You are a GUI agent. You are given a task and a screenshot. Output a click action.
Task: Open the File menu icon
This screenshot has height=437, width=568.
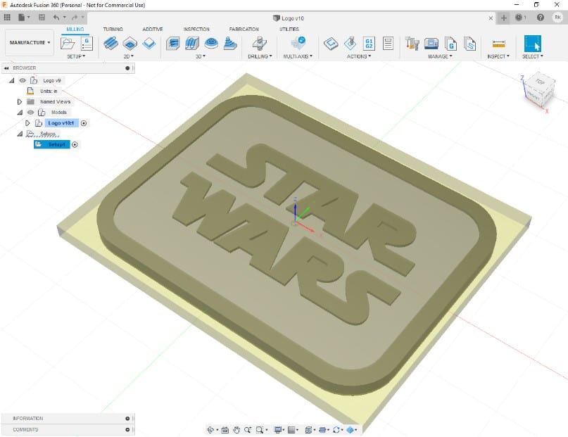pyautogui.click(x=22, y=17)
